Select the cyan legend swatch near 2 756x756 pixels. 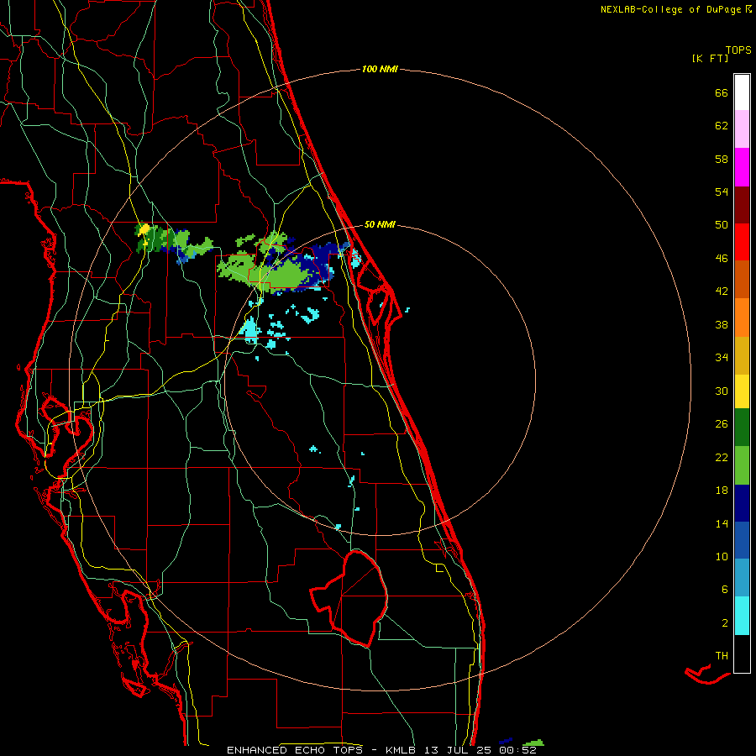pos(742,616)
